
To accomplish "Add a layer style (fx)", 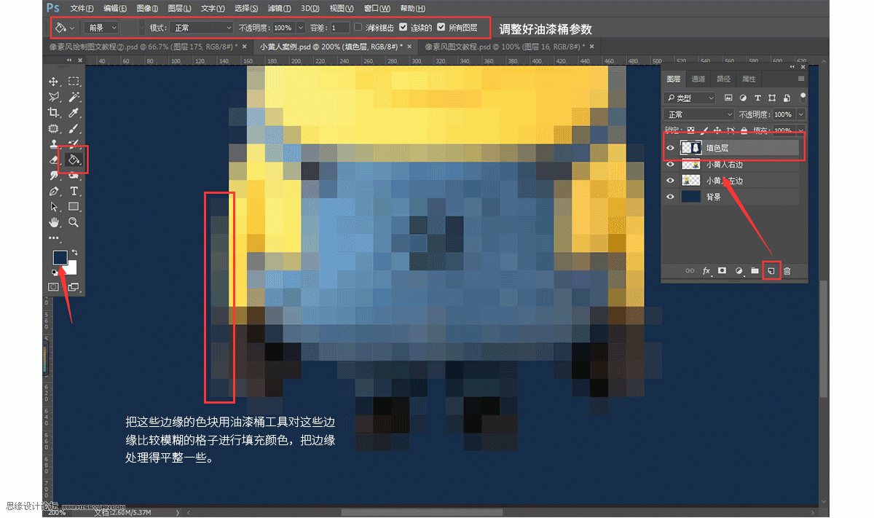I will 706,271.
